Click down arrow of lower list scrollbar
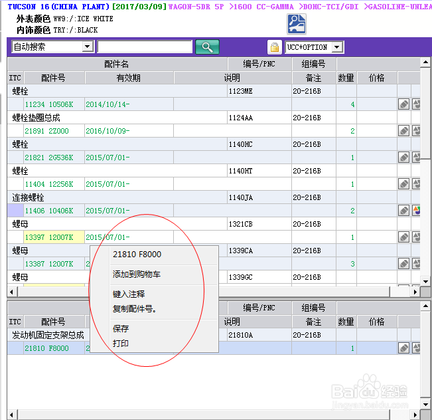Viewport: 432px width, 420px height. click(x=425, y=405)
